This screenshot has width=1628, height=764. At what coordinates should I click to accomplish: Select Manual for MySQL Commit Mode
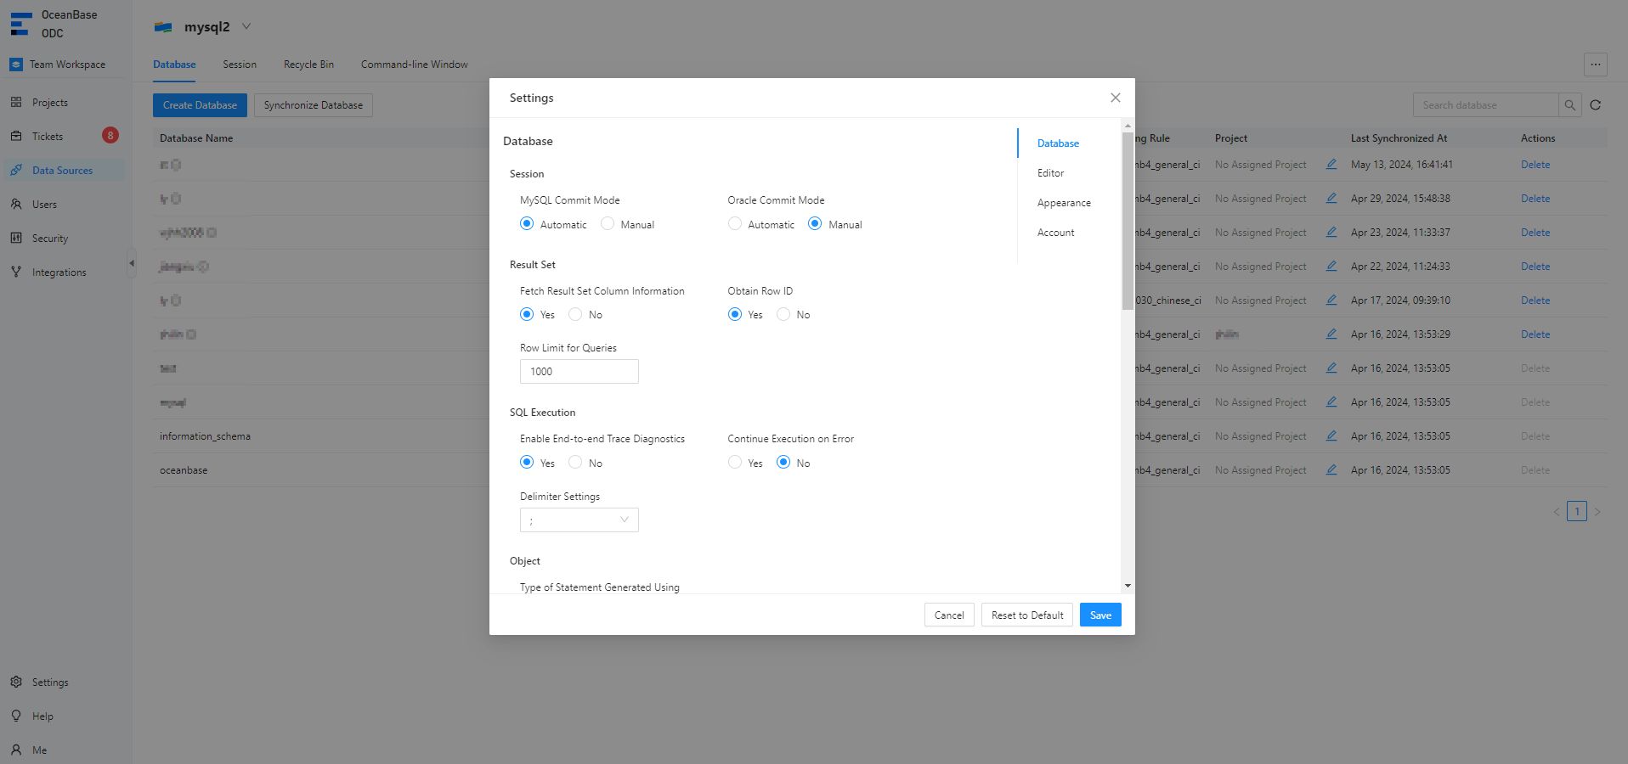coord(608,224)
